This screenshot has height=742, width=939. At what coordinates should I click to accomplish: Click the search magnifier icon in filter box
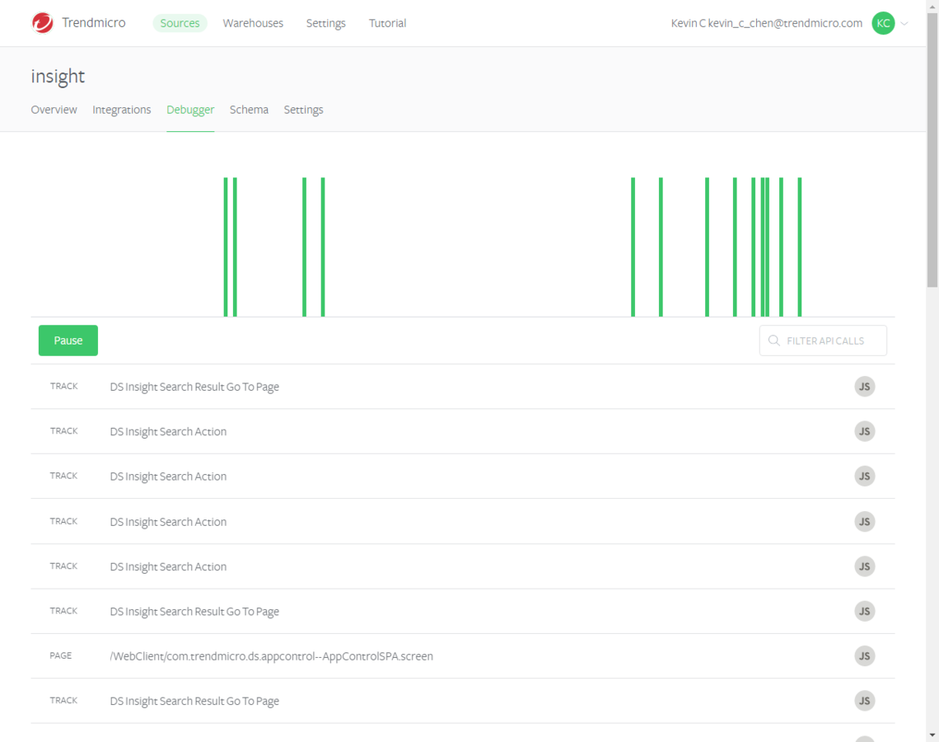click(x=773, y=340)
